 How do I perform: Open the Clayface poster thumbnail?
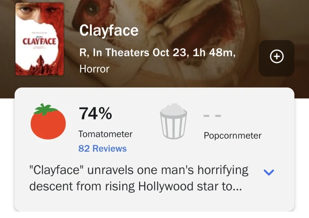(x=39, y=39)
